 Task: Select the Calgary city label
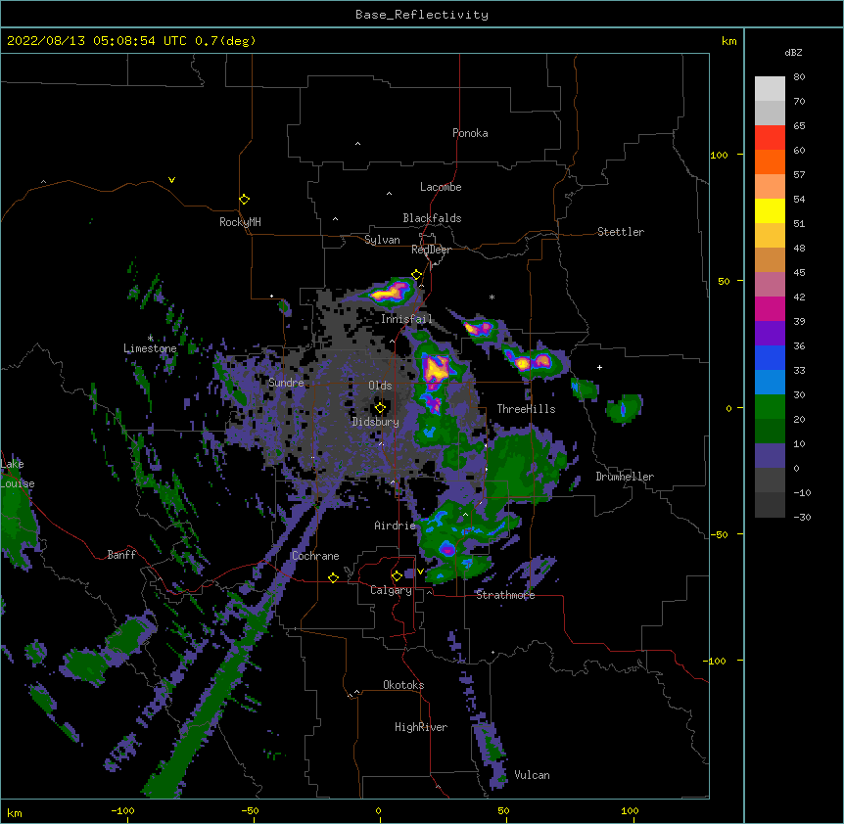[391, 590]
